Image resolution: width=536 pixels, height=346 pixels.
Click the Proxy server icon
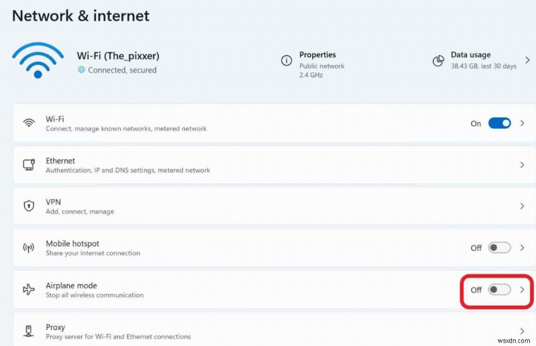[x=29, y=331]
